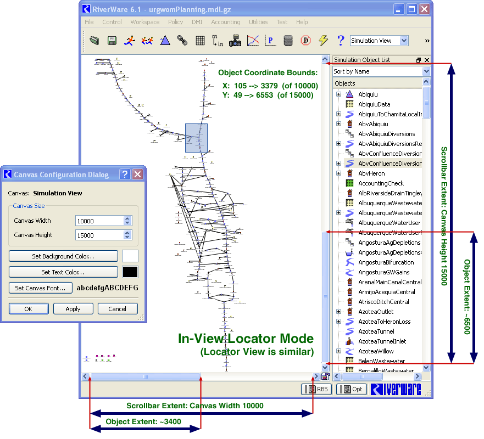Click the gray database cylinder icon
484x439 pixels.
pos(288,41)
